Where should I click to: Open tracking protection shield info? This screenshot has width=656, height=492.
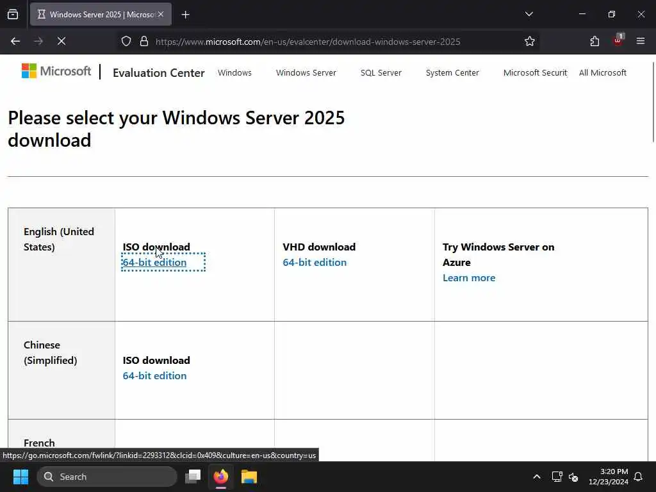pyautogui.click(x=126, y=42)
